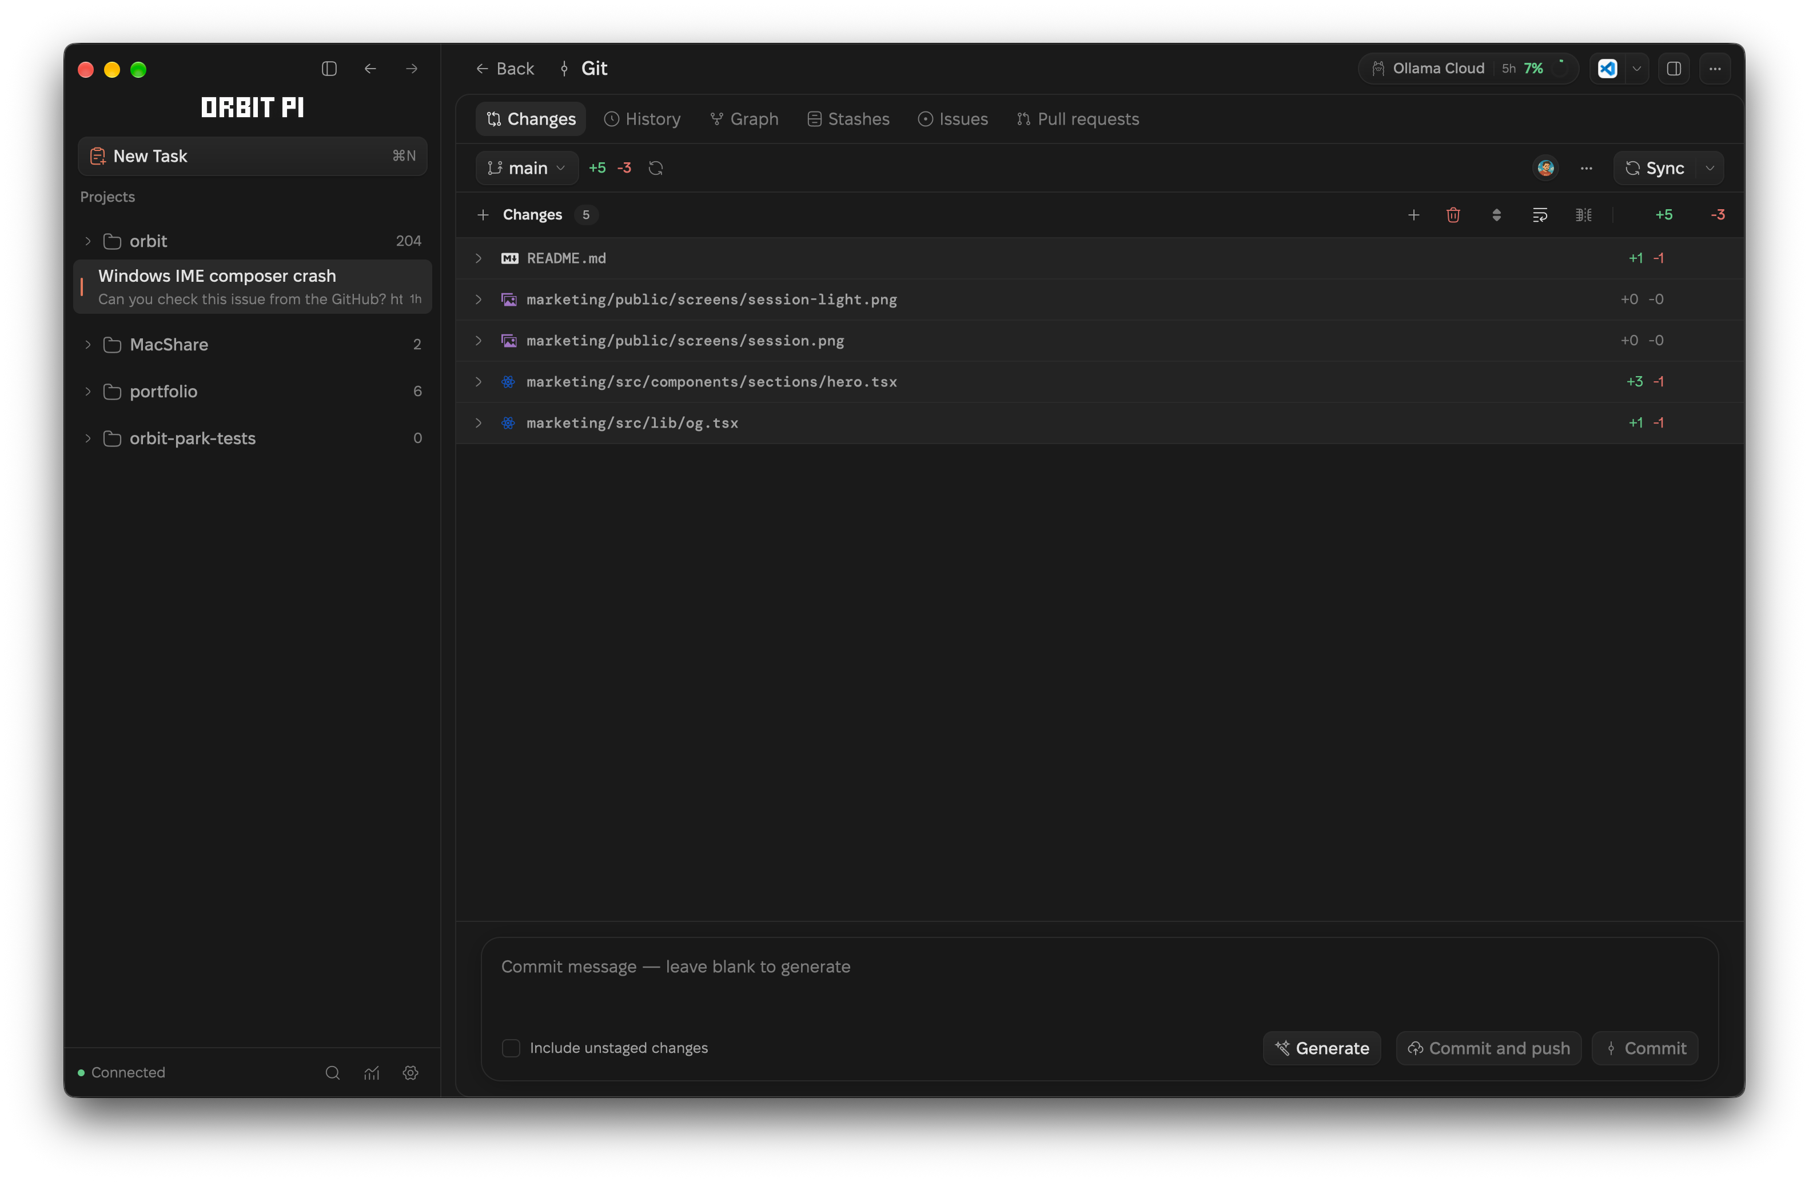Click the og.tsx React file icon

pyautogui.click(x=508, y=422)
